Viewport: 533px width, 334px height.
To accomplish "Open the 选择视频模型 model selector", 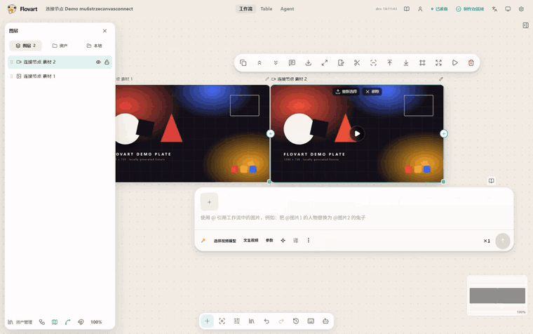I will [224, 241].
